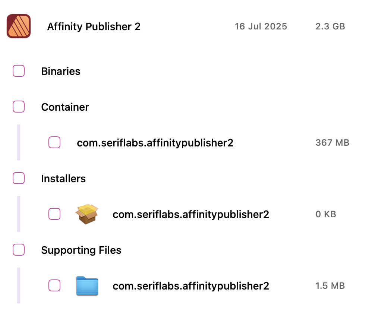Screen dimensions: 372x313
Task: Check the 1.5 MB supporting folder checkbox
Action: point(54,285)
